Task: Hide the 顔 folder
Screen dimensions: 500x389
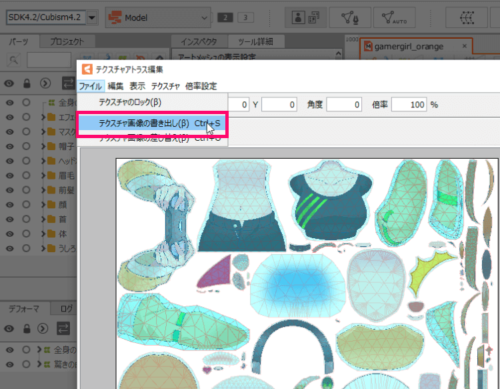Action: [x=9, y=205]
